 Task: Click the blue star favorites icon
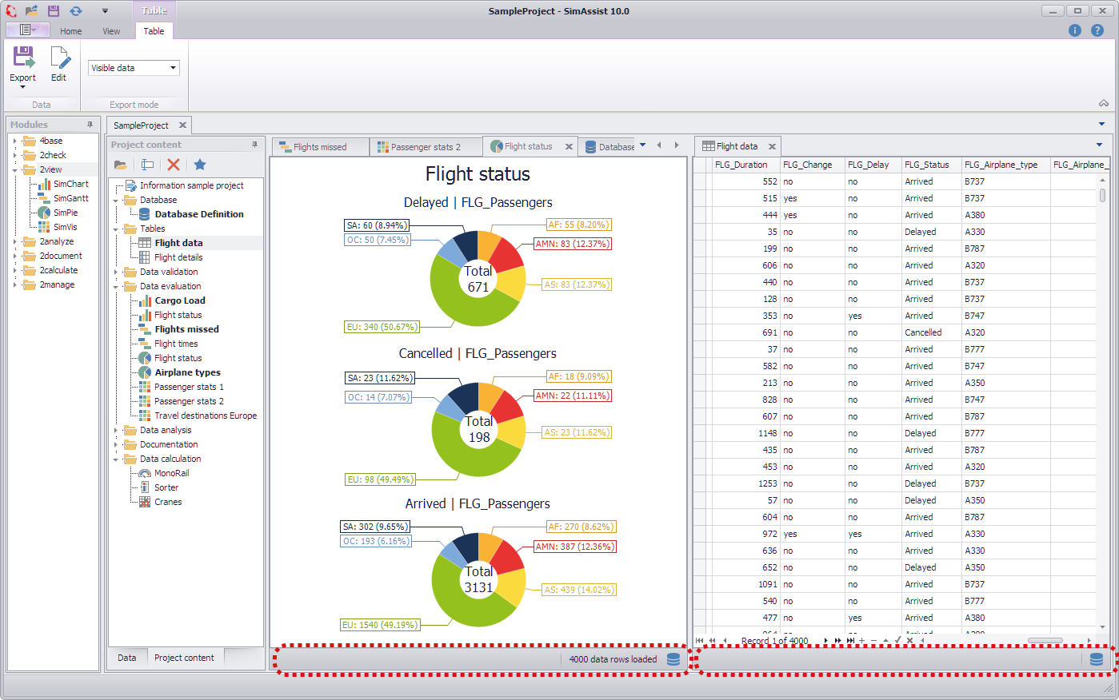[200, 165]
